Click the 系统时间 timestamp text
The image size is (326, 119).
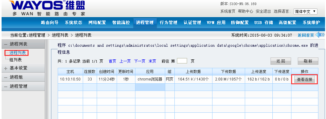262,35
